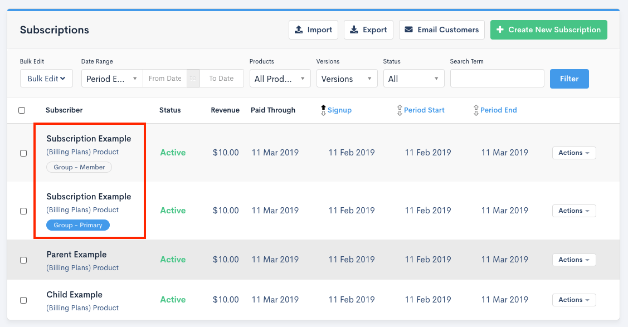This screenshot has width=628, height=327.
Task: Click into the Search Term field
Action: (x=496, y=79)
